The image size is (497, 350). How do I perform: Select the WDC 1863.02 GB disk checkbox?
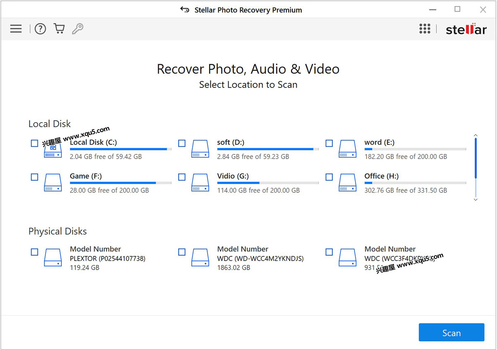(182, 252)
